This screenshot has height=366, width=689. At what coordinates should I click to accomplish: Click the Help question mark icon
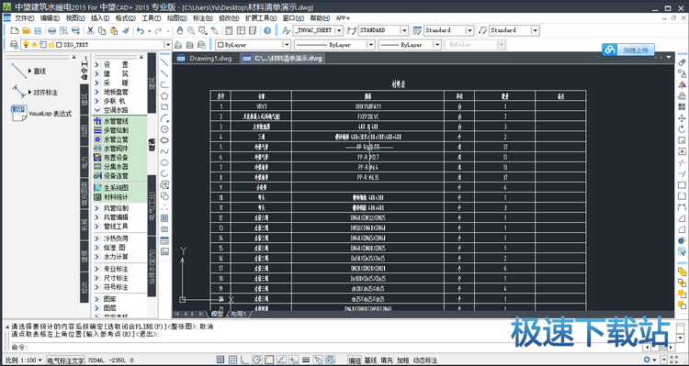[267, 30]
